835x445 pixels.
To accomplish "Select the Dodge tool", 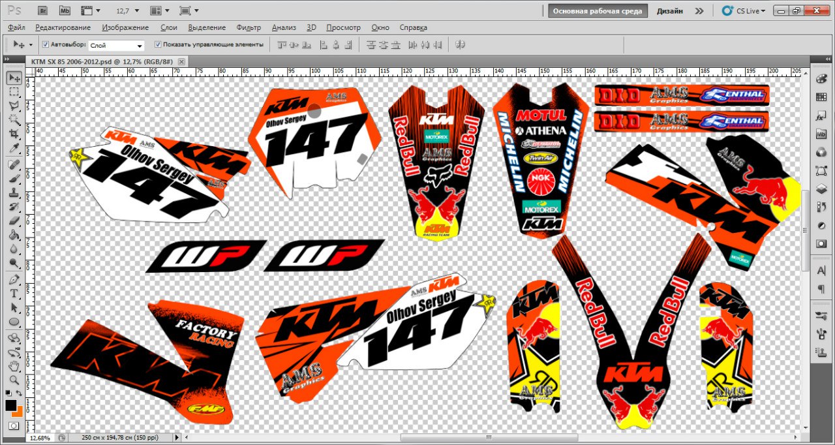I will (x=14, y=263).
